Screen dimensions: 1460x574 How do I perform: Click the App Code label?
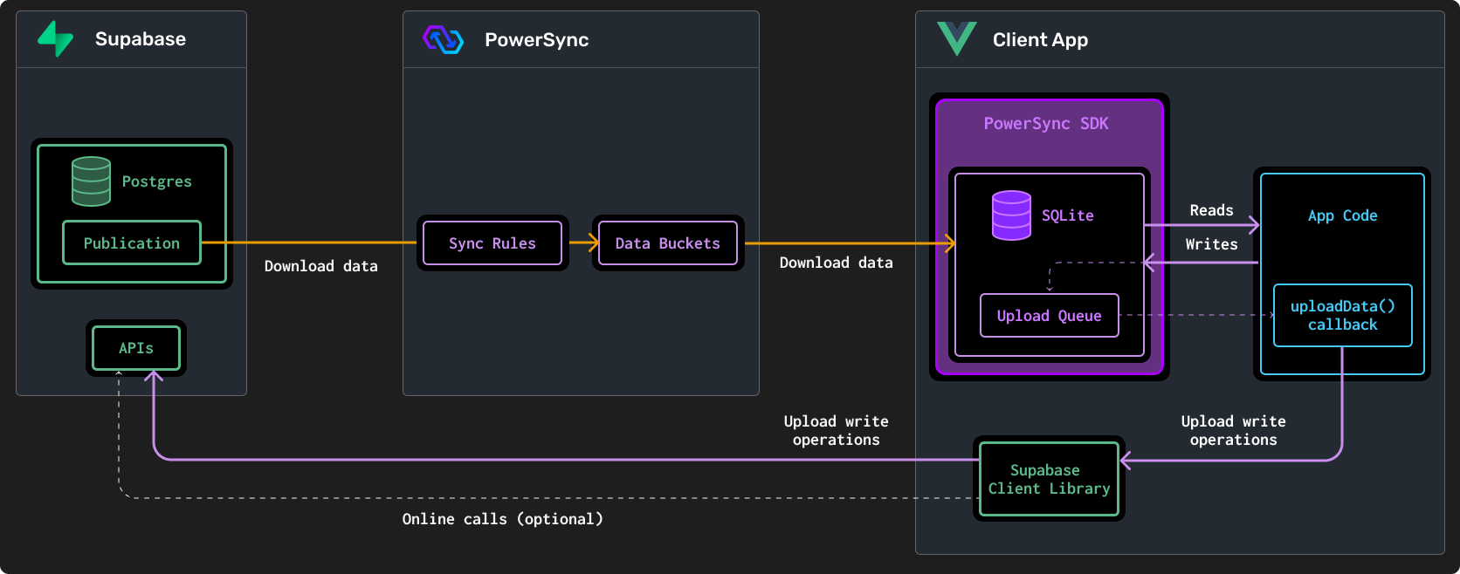pyautogui.click(x=1343, y=215)
